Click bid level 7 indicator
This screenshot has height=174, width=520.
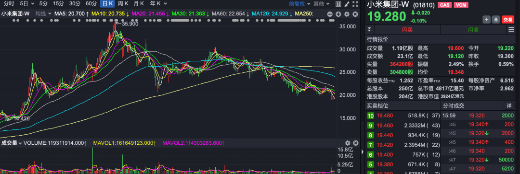(x=370, y=145)
